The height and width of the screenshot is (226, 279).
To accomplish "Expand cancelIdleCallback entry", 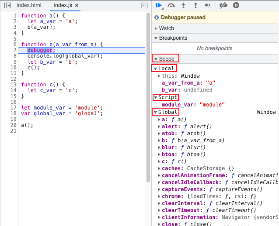I will (x=159, y=182).
